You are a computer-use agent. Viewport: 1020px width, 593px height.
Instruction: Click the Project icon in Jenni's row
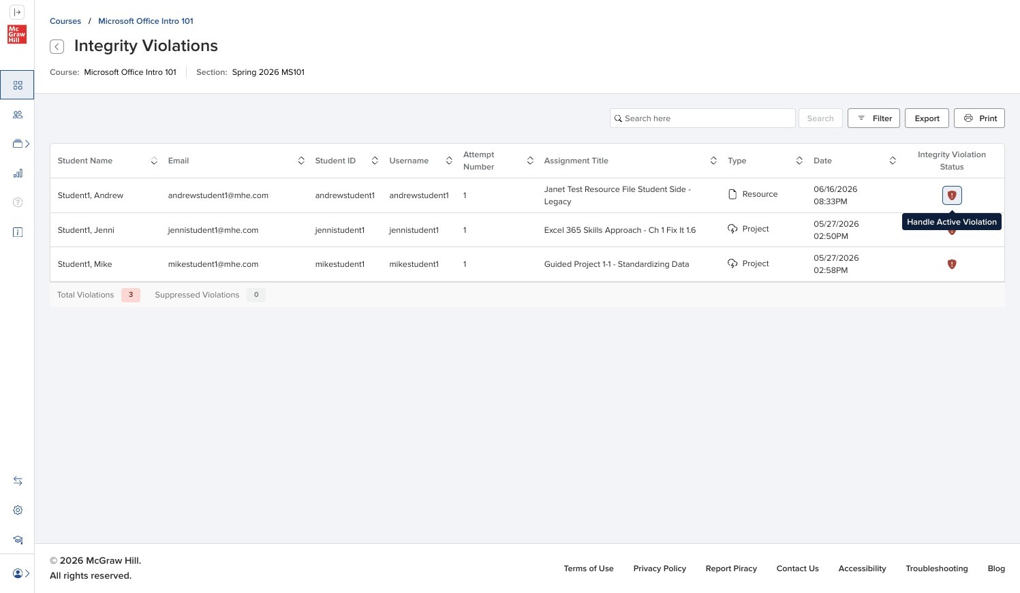point(732,229)
